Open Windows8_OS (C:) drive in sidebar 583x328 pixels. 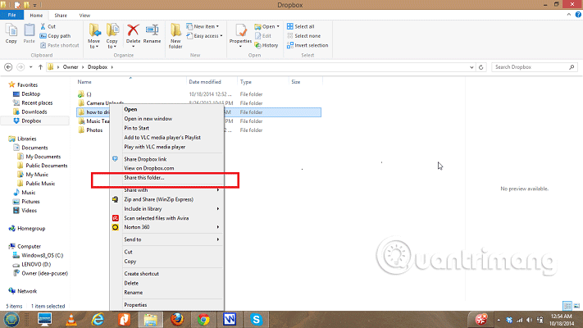point(42,256)
